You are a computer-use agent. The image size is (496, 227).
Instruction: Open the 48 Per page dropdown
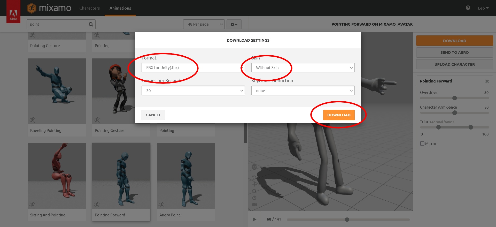click(x=204, y=24)
